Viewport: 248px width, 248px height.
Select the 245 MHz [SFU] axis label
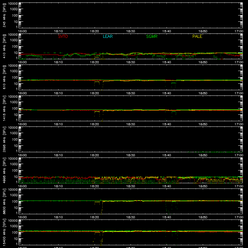(4, 15)
